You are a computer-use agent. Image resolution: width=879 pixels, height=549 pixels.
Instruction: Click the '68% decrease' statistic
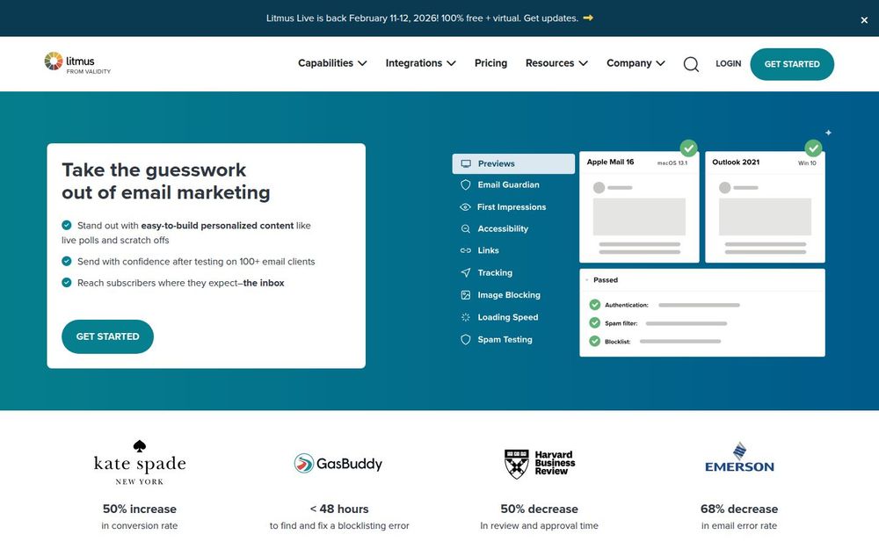[739, 509]
